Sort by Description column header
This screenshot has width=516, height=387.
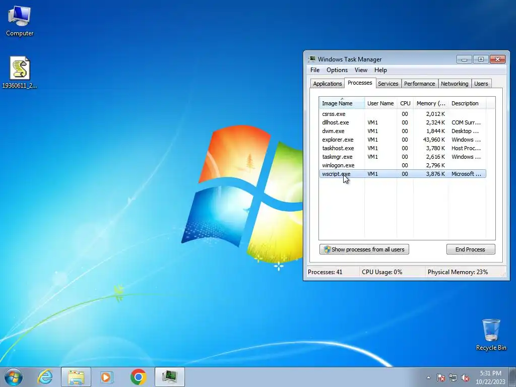coord(467,103)
